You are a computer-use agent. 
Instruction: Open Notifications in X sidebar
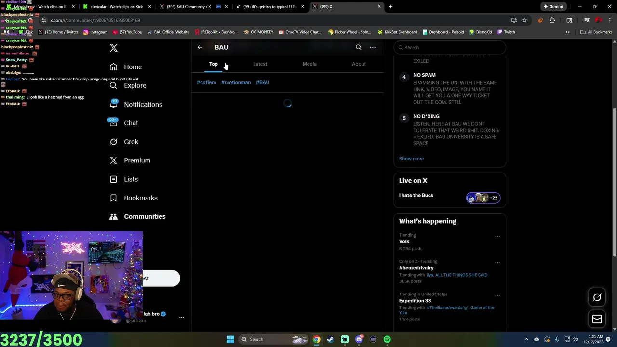(136, 104)
